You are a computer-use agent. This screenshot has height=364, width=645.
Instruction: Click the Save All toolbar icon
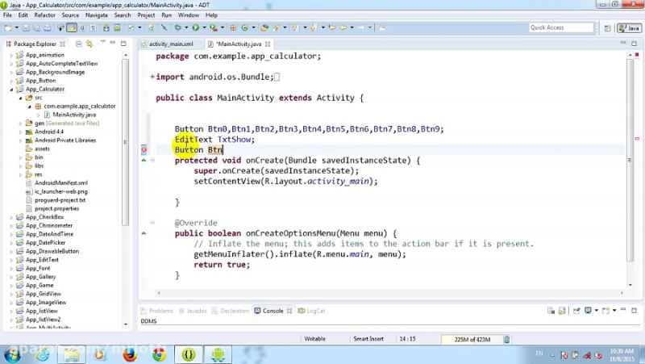pos(36,27)
